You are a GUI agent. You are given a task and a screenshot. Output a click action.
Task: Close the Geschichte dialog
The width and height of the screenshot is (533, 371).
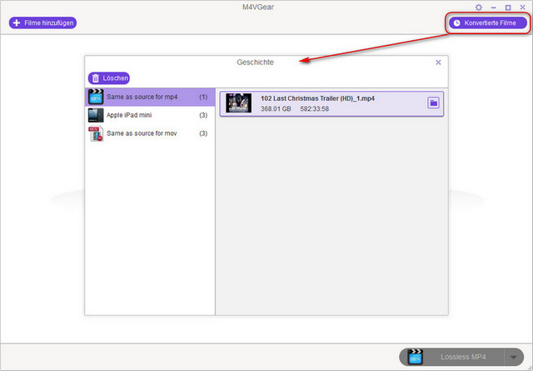(x=438, y=63)
